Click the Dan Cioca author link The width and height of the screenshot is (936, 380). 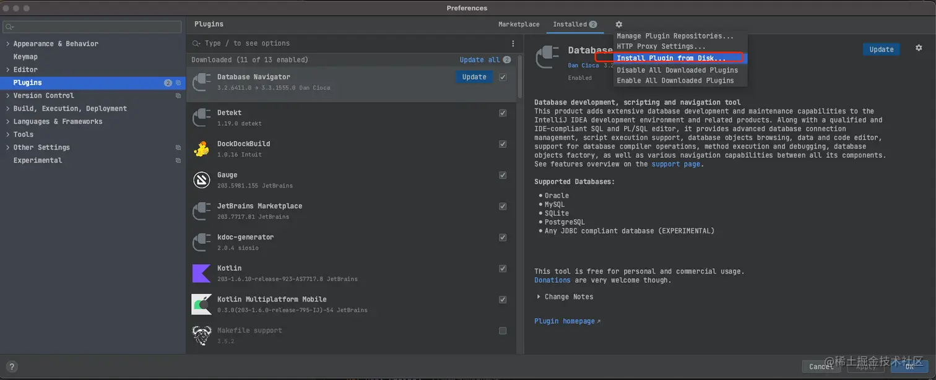pos(583,66)
